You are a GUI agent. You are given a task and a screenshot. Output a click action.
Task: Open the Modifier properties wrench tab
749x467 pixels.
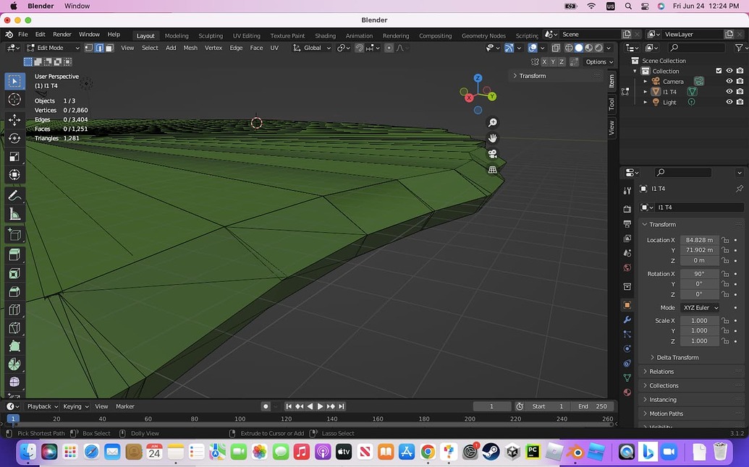pyautogui.click(x=627, y=320)
